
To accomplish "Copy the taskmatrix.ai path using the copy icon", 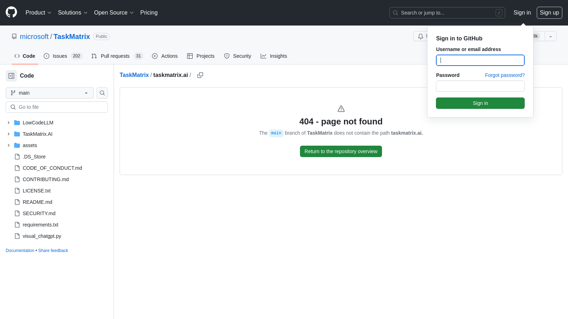I will (x=200, y=75).
